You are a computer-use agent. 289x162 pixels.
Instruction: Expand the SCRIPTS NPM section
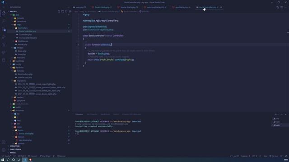point(15,149)
